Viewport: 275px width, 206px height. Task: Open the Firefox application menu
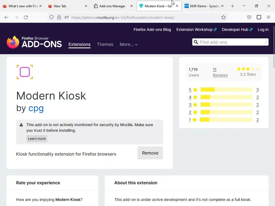pos(269,17)
